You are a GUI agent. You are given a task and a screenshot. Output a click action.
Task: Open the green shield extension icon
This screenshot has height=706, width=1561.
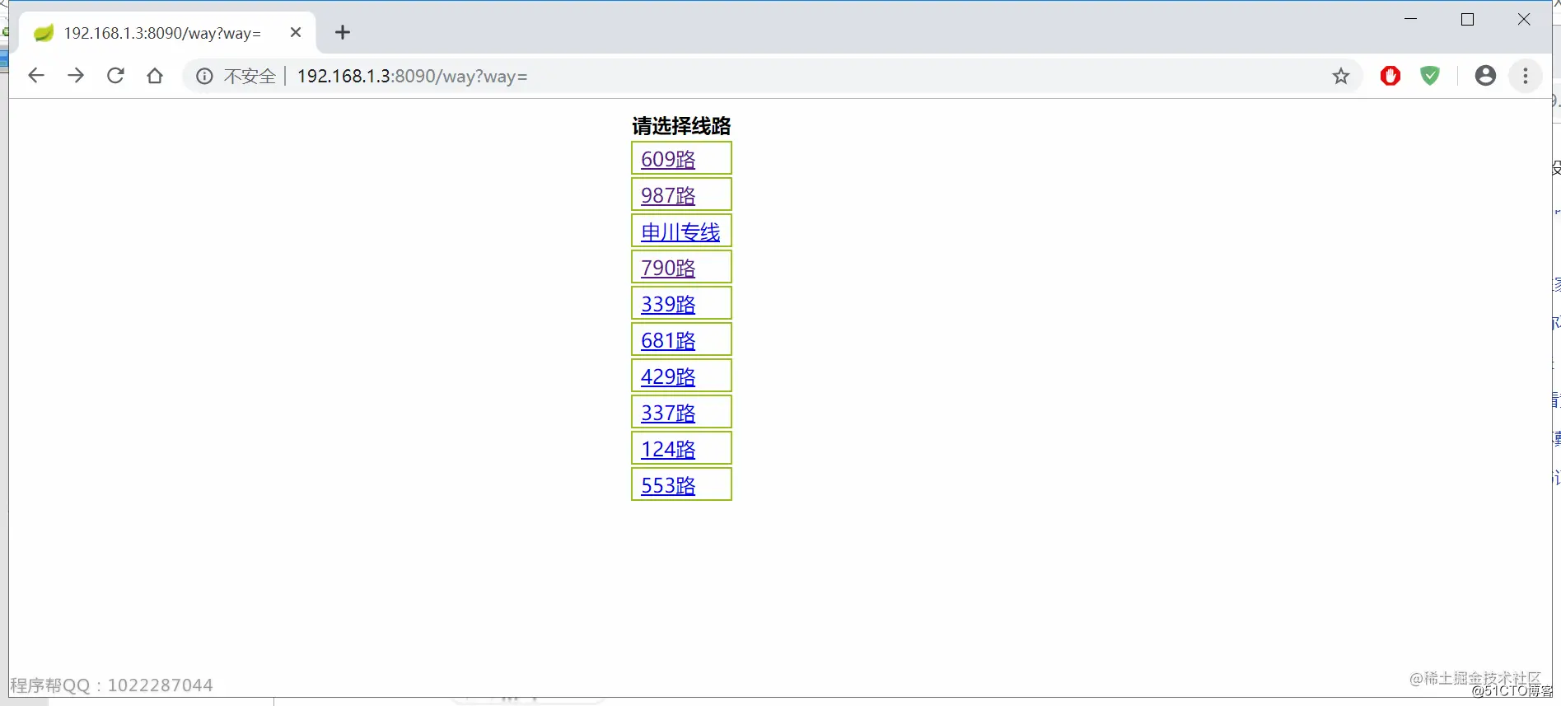click(x=1430, y=76)
